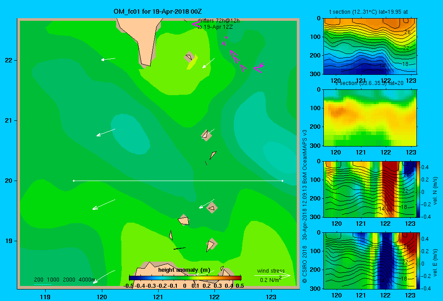
Task: Click the '-0.5' value on height anomaly scale
Action: click(x=128, y=286)
